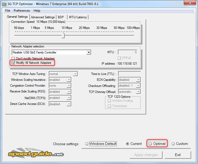Click the Exit button
Image resolution: width=198 pixels, height=164 pixels.
(x=178, y=155)
